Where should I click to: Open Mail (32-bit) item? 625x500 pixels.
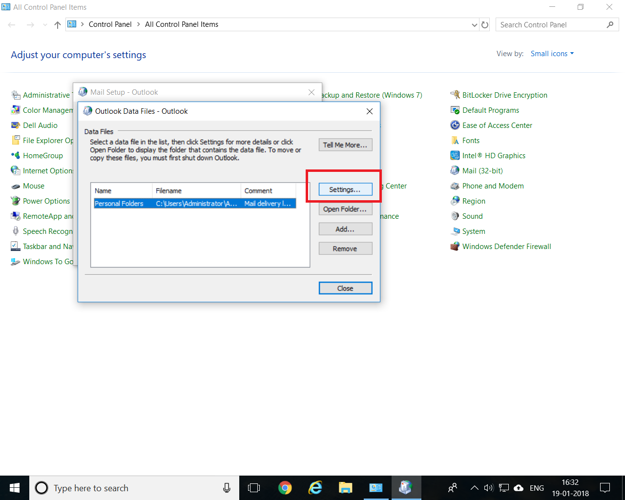pyautogui.click(x=482, y=171)
